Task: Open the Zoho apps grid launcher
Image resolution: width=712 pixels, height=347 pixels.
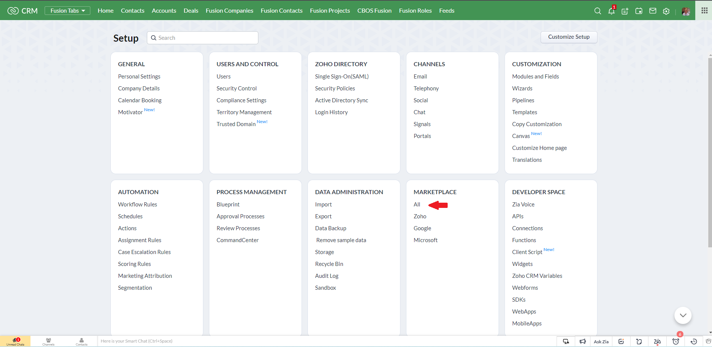Action: point(705,10)
